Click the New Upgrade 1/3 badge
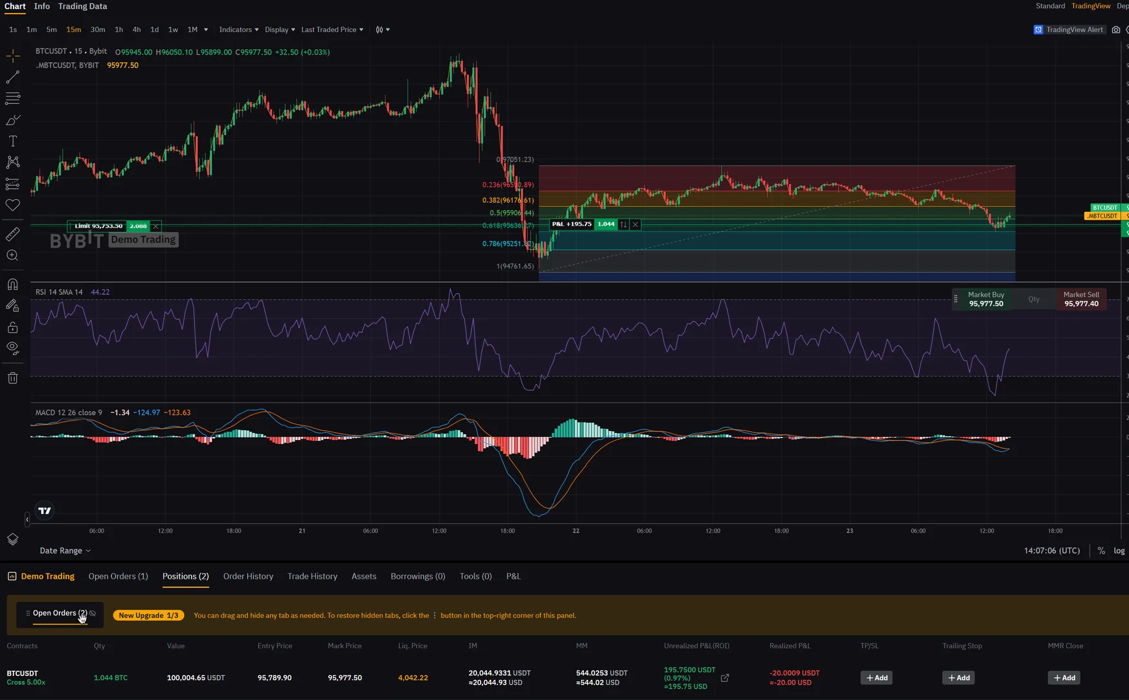The height and width of the screenshot is (700, 1129). [149, 616]
